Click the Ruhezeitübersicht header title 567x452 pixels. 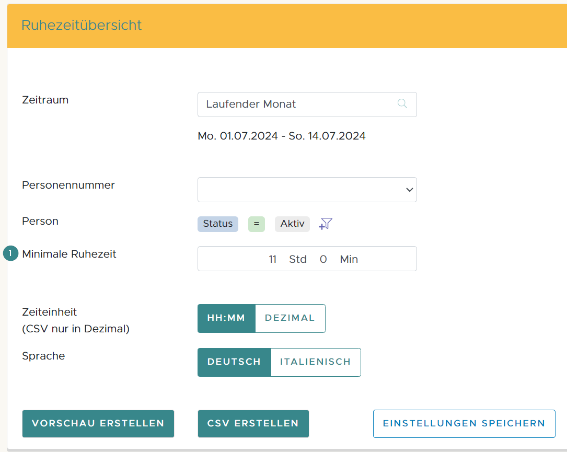tap(82, 25)
